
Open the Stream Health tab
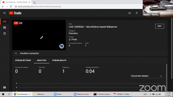(x=59, y=60)
